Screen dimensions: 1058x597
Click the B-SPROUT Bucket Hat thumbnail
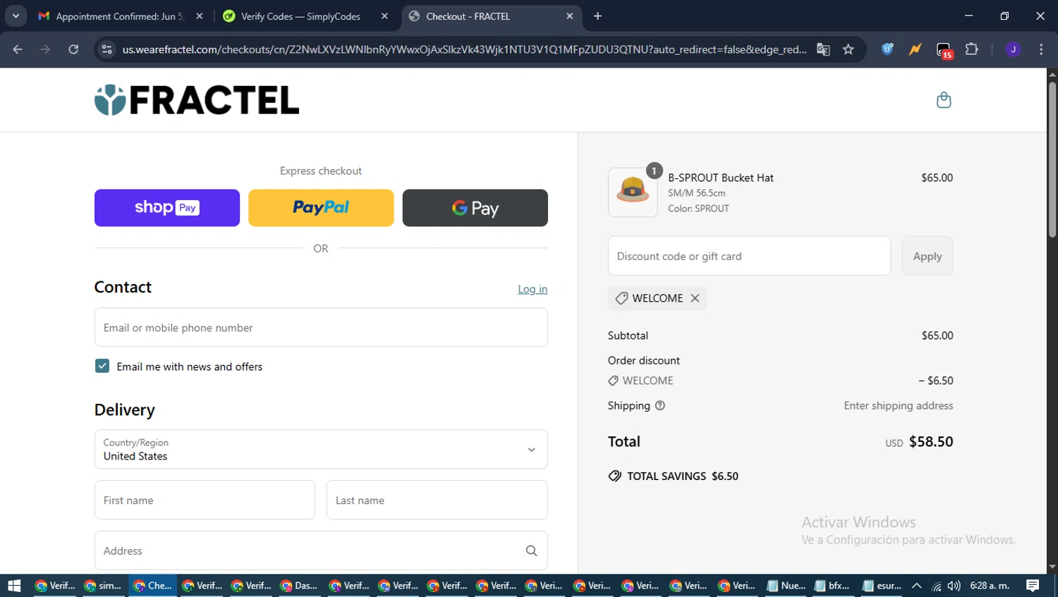coord(633,192)
